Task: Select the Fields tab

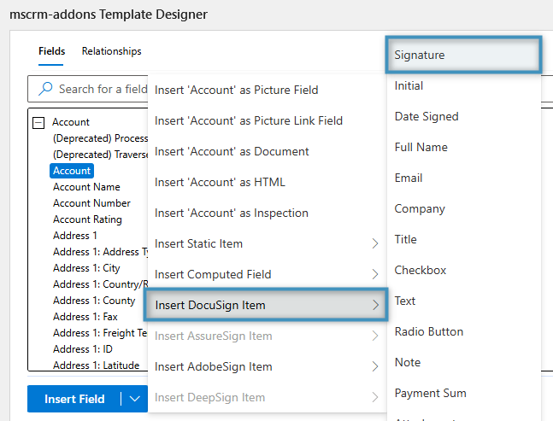Action: click(51, 51)
